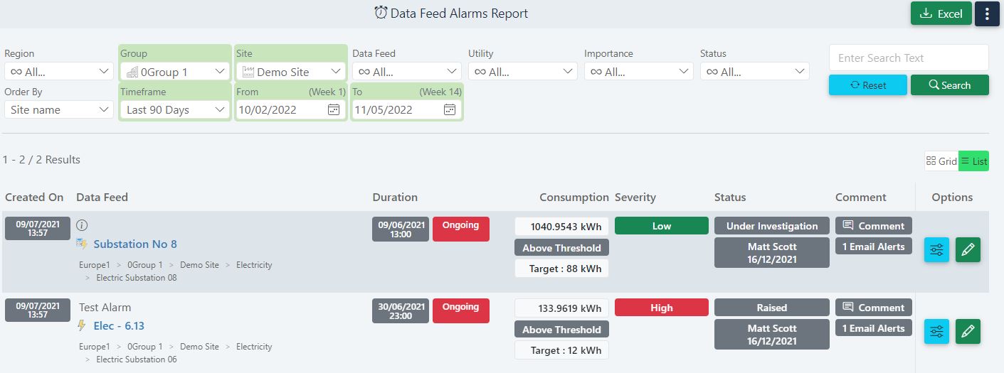Click the red High severity badge
Image resolution: width=1004 pixels, height=373 pixels.
click(662, 308)
